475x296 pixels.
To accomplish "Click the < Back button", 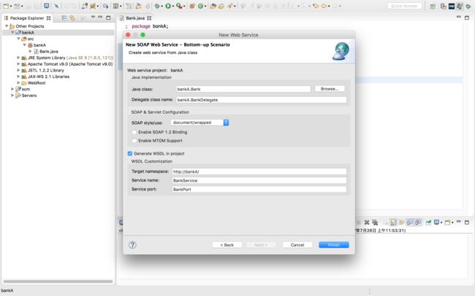I will [x=227, y=245].
